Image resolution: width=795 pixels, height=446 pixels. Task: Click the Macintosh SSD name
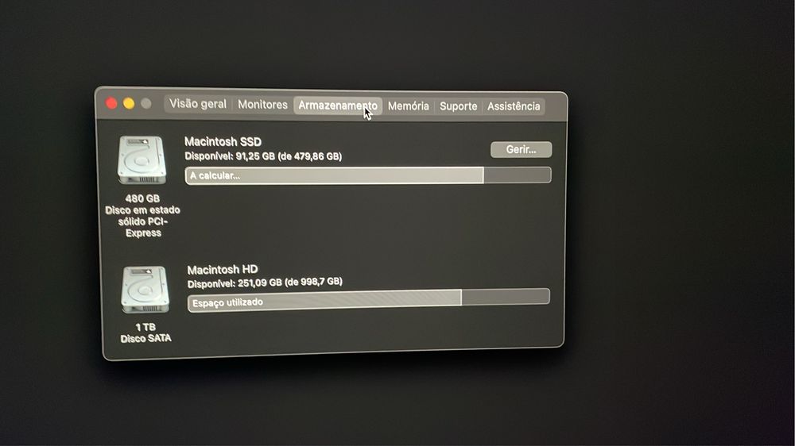(x=223, y=142)
